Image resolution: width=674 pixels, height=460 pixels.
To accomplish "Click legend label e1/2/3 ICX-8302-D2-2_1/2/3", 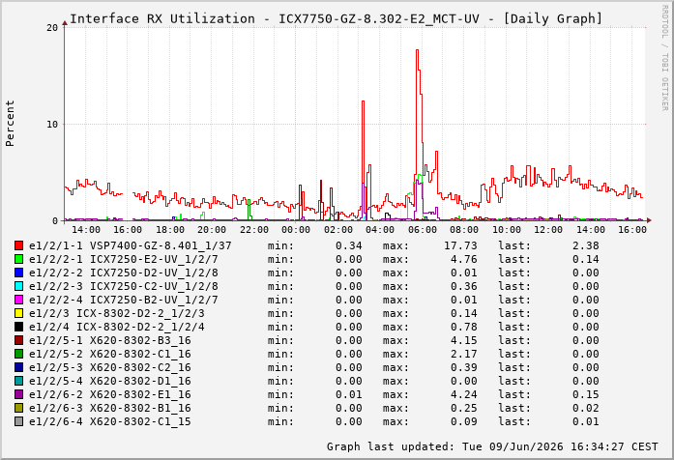I will click(116, 313).
